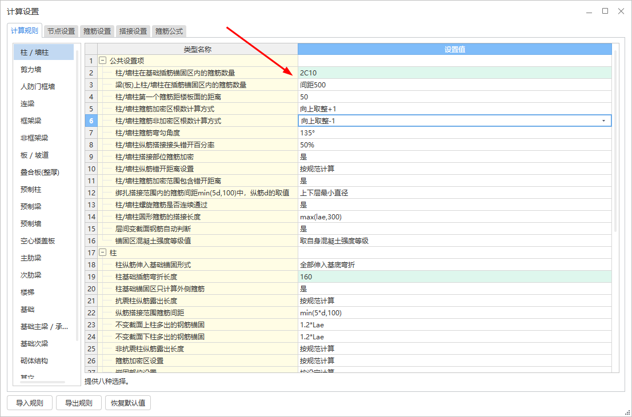The width and height of the screenshot is (632, 417).
Task: Close the 计算设置 window
Action: coord(621,11)
